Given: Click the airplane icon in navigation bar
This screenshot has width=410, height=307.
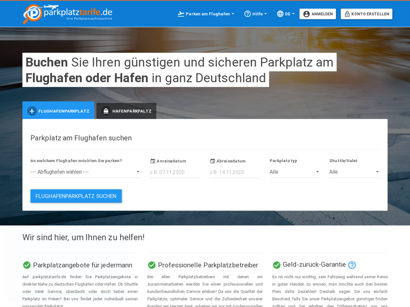Looking at the screenshot, I should point(181,14).
